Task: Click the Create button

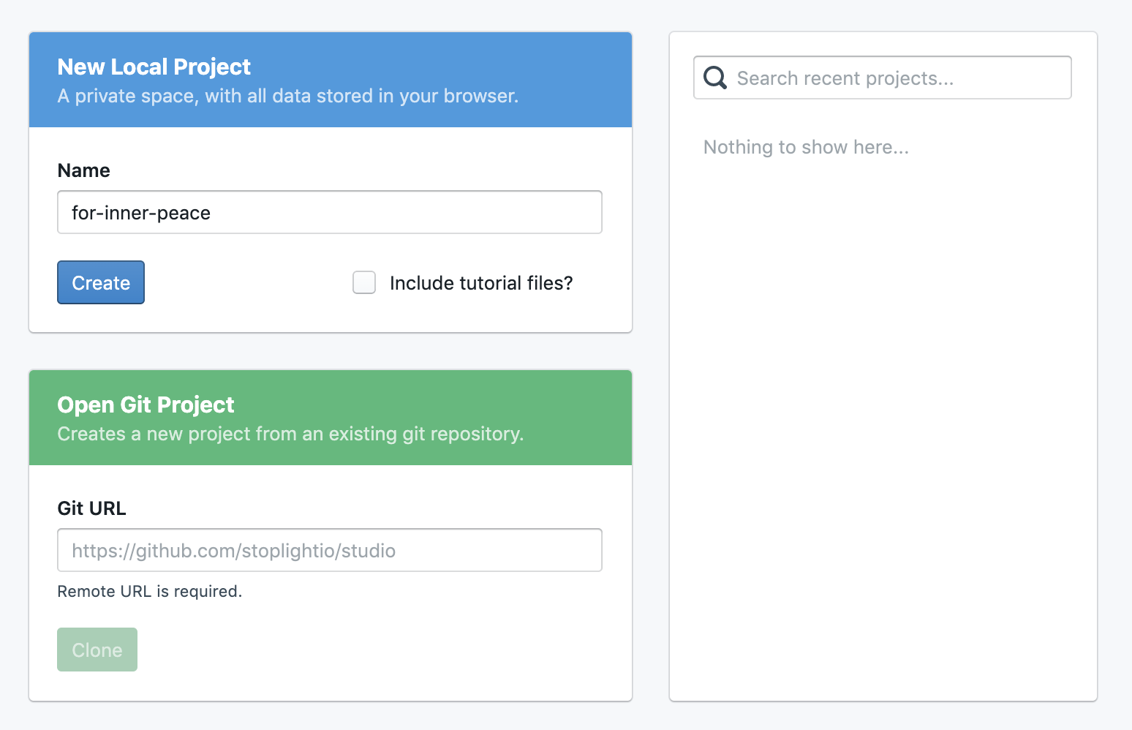Action: pos(100,282)
